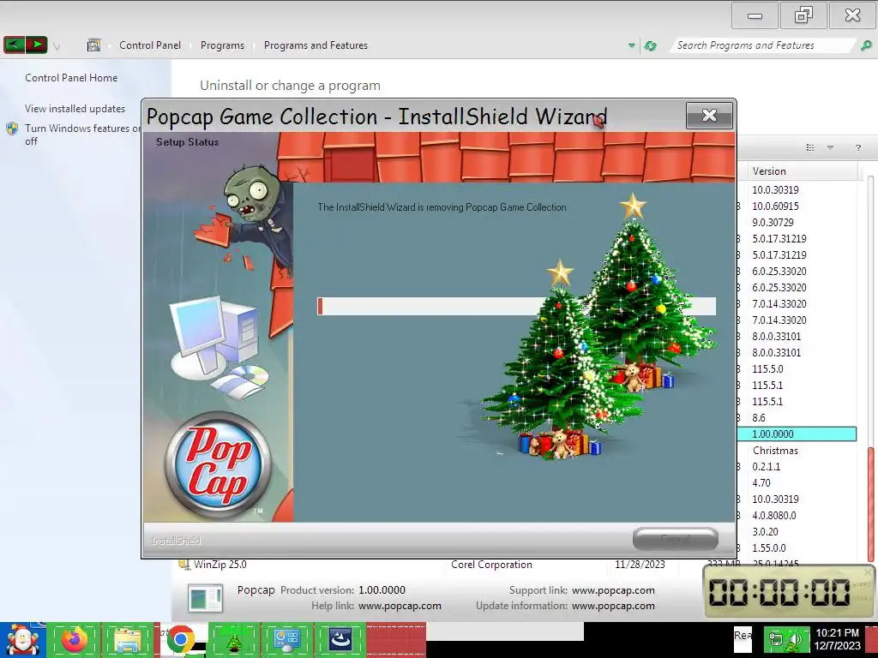Select the Christmas version entry
This screenshot has height=658, width=878.
(x=775, y=451)
